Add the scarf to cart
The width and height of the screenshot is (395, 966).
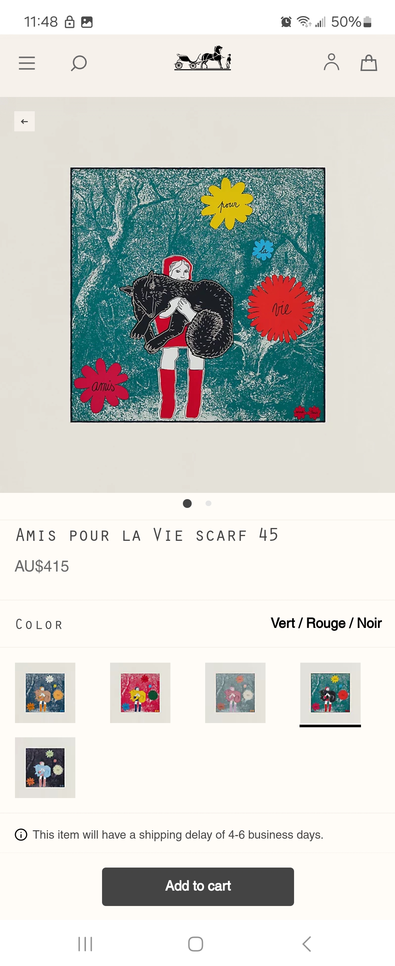[x=198, y=887]
